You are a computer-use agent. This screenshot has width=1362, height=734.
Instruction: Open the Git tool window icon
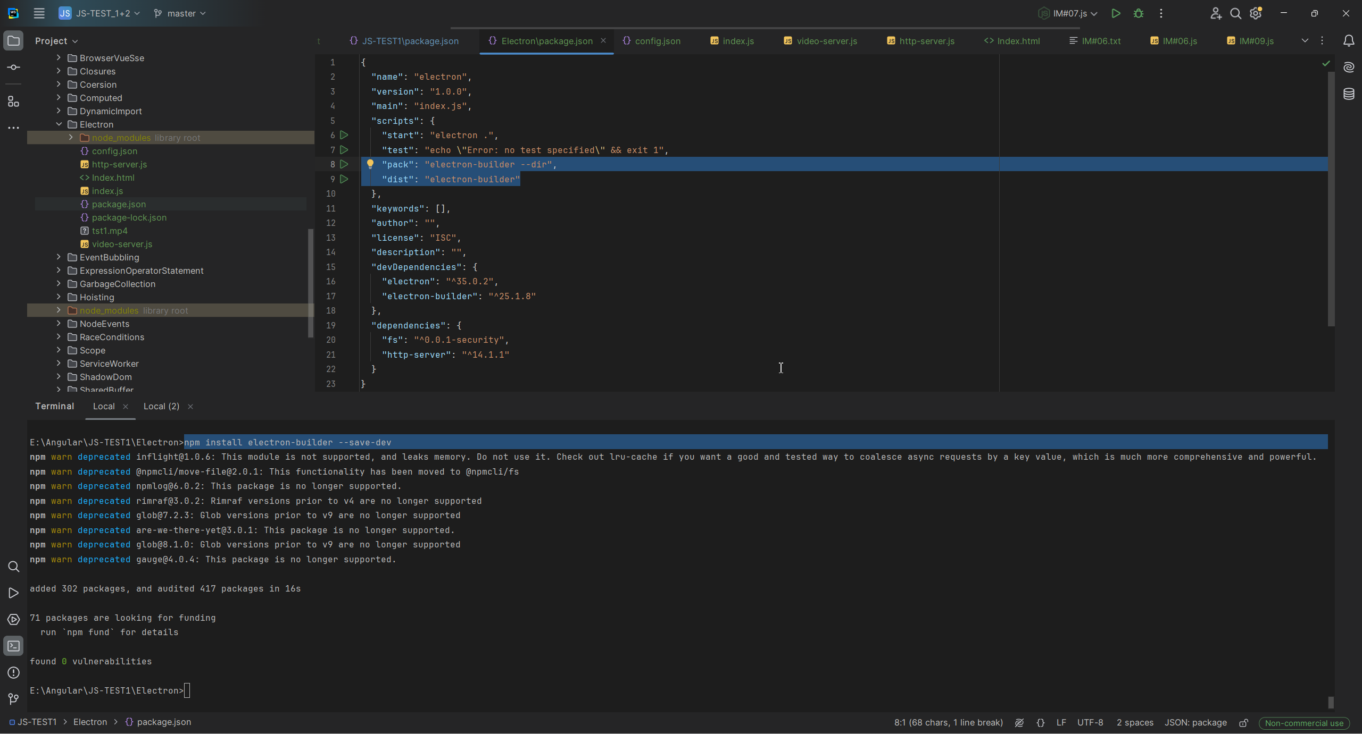[x=14, y=699]
